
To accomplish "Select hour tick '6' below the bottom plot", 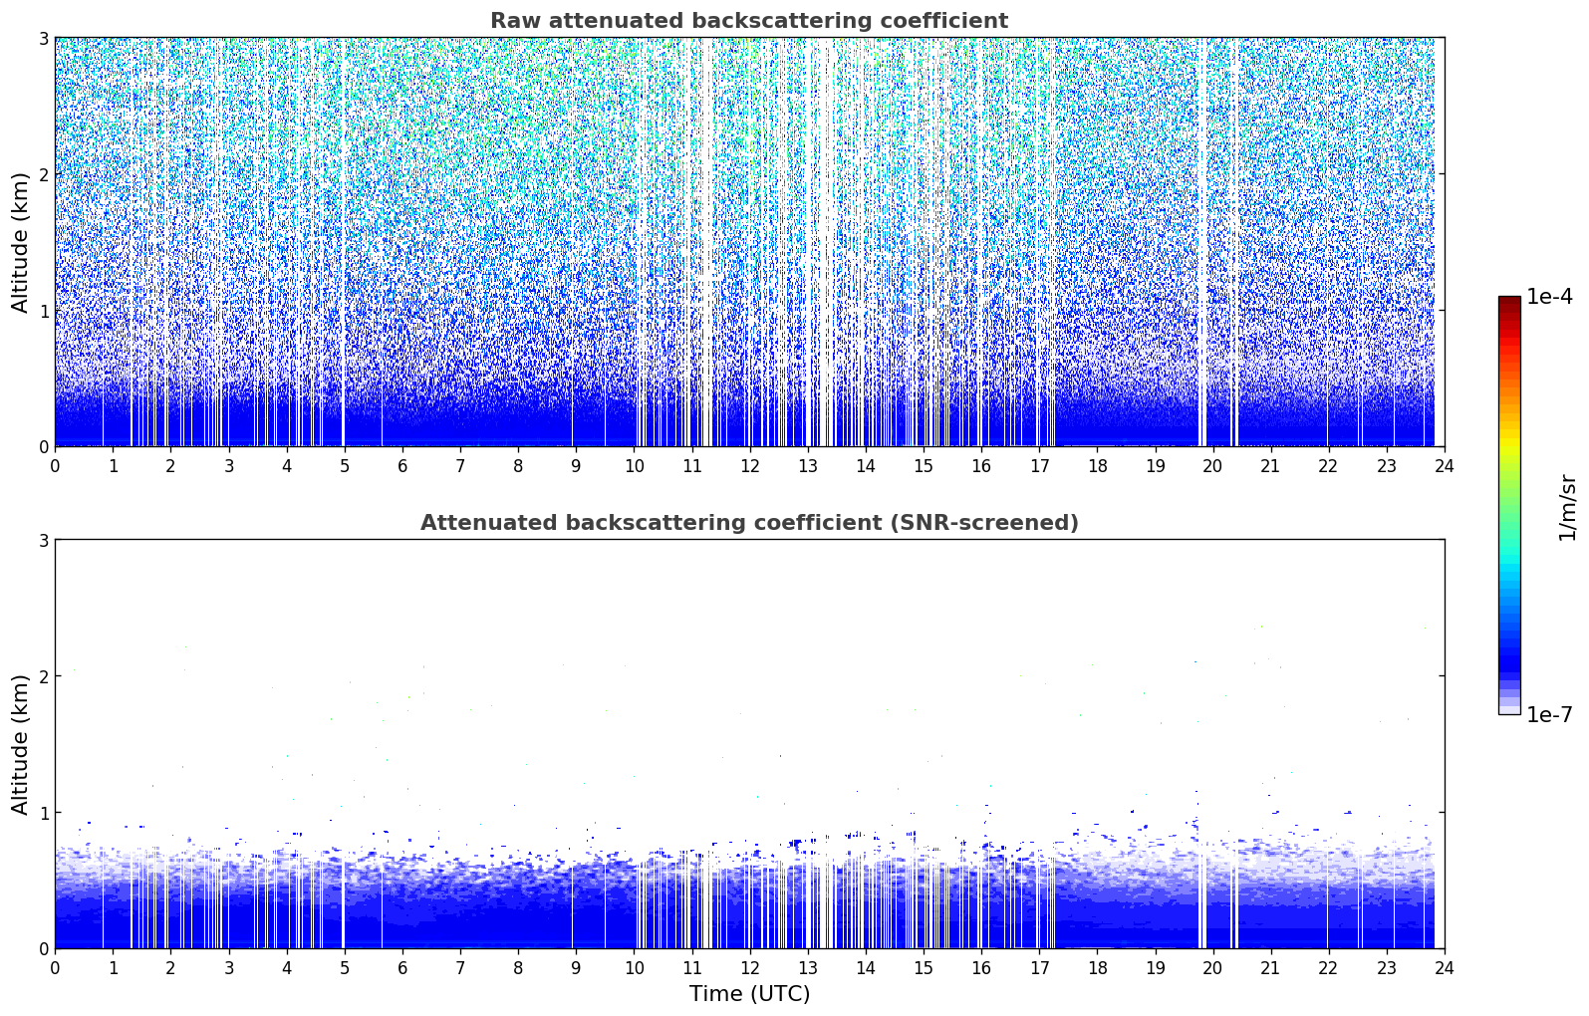I will coord(402,968).
